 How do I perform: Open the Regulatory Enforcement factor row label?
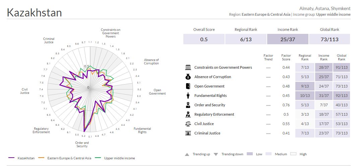pos(214,114)
